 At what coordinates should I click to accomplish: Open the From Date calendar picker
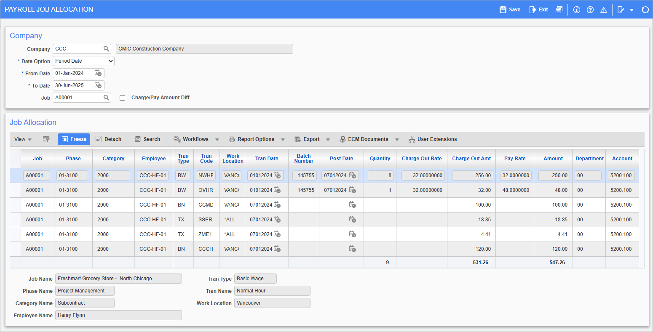[x=98, y=73]
